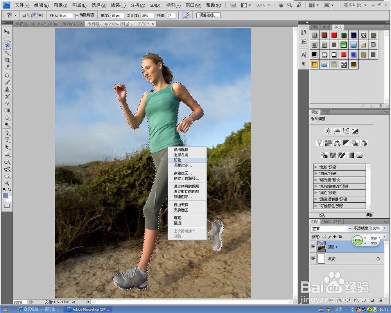Click the foreground color swatch
Image resolution: width=391 pixels, height=313 pixels.
click(5, 196)
